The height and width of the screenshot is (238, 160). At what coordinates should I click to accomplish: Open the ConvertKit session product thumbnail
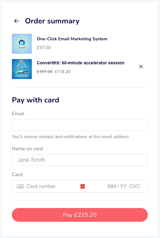point(22,69)
